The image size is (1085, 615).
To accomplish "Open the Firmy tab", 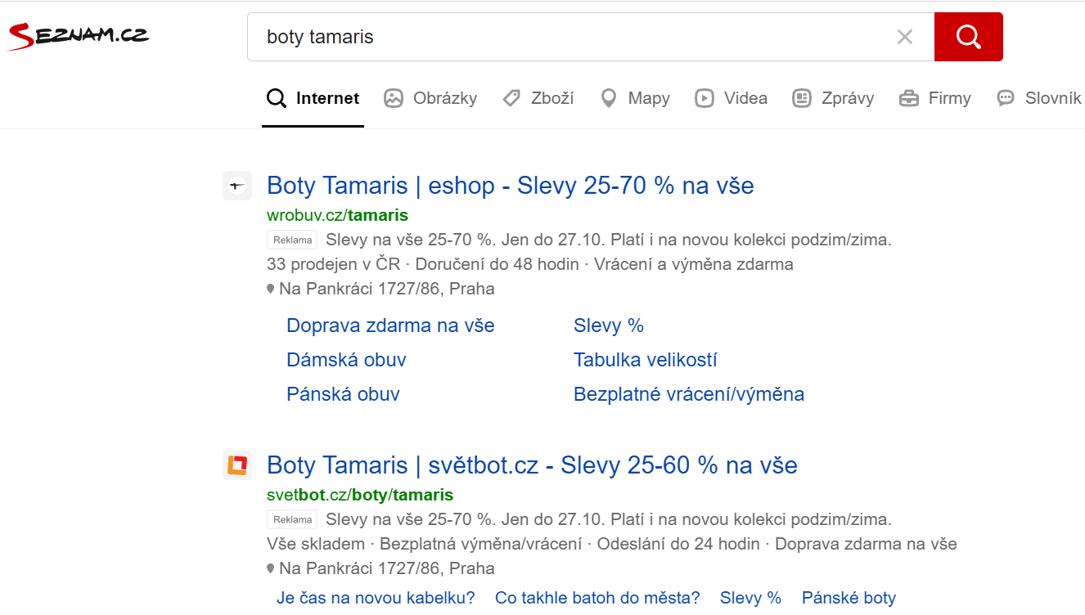I will click(934, 98).
